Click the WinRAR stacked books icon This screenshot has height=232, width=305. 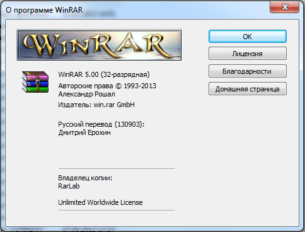35,82
